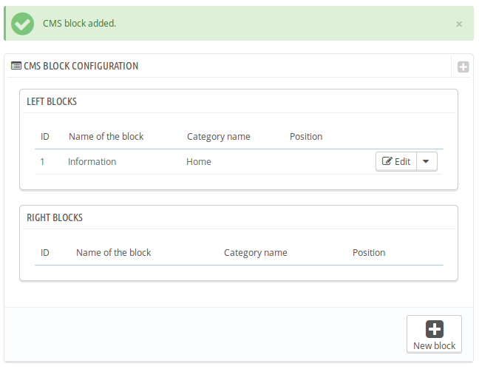
Task: Click the CMS Block Configuration list icon
Action: [16, 66]
